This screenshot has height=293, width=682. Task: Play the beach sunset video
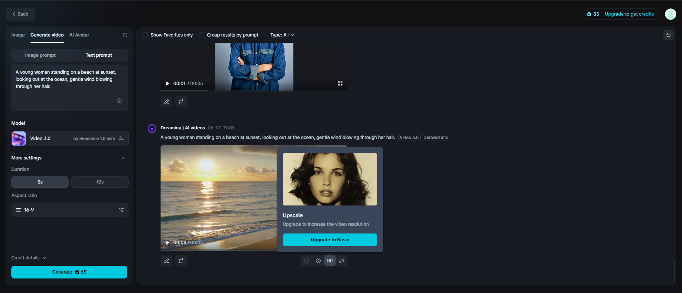[167, 243]
